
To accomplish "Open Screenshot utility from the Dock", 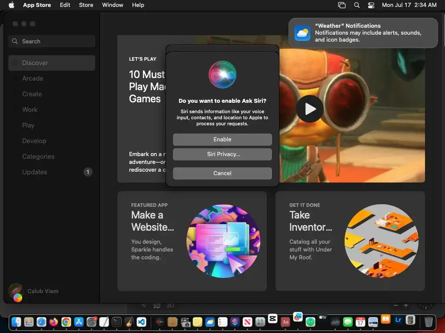I will tap(185, 322).
